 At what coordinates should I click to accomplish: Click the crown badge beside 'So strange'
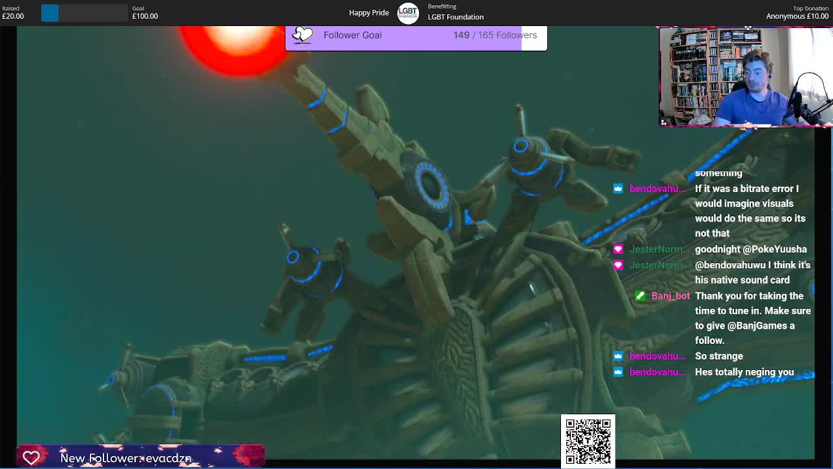click(618, 356)
